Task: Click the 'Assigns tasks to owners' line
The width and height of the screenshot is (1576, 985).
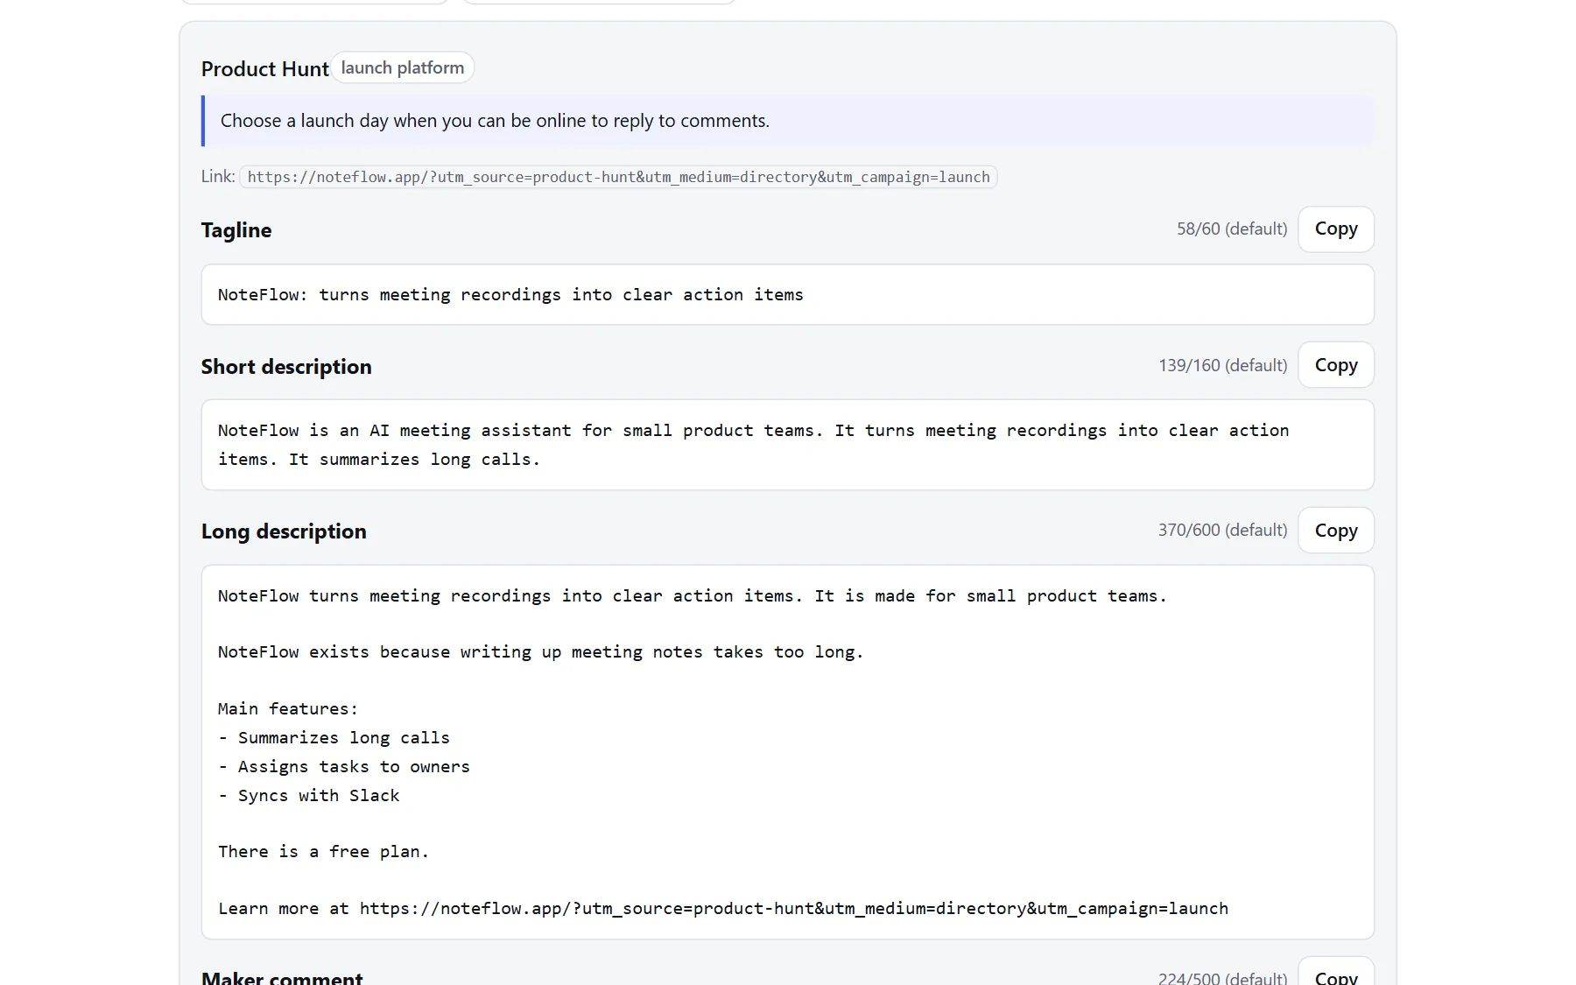Action: coord(344,767)
